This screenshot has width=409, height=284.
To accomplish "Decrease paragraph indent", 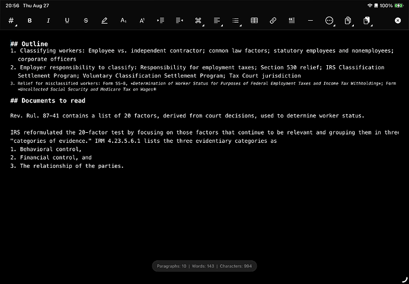I will point(180,21).
